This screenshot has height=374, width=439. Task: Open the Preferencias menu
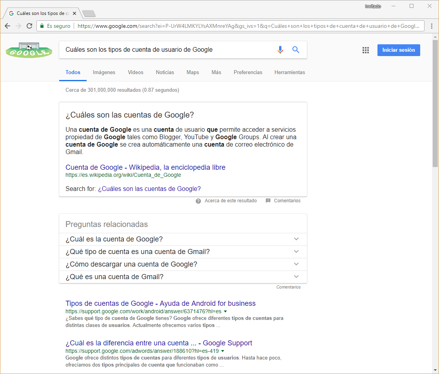pos(248,72)
